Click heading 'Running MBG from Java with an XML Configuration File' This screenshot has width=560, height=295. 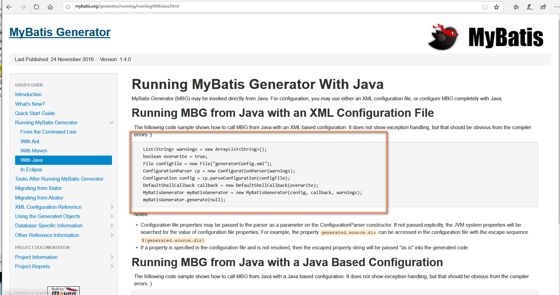coord(283,113)
